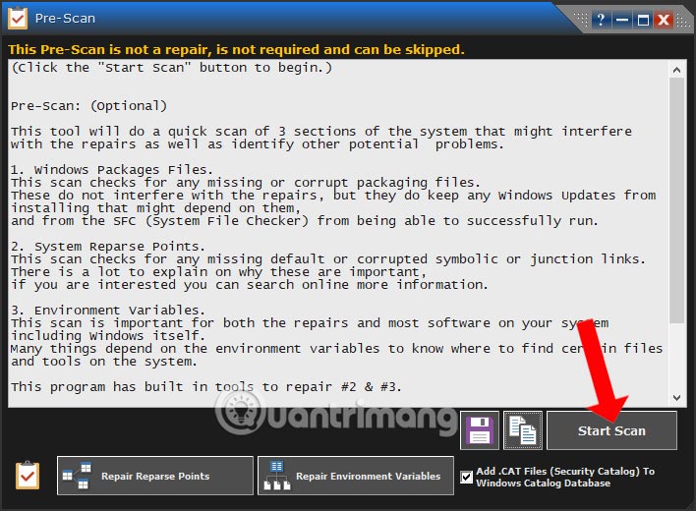This screenshot has height=511, width=696.
Task: Click the Pre-Scan clipboard icon in title bar
Action: [x=18, y=18]
